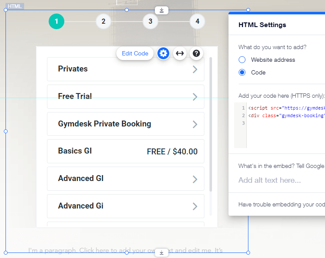Jump to step 2 circle

[x=103, y=21]
